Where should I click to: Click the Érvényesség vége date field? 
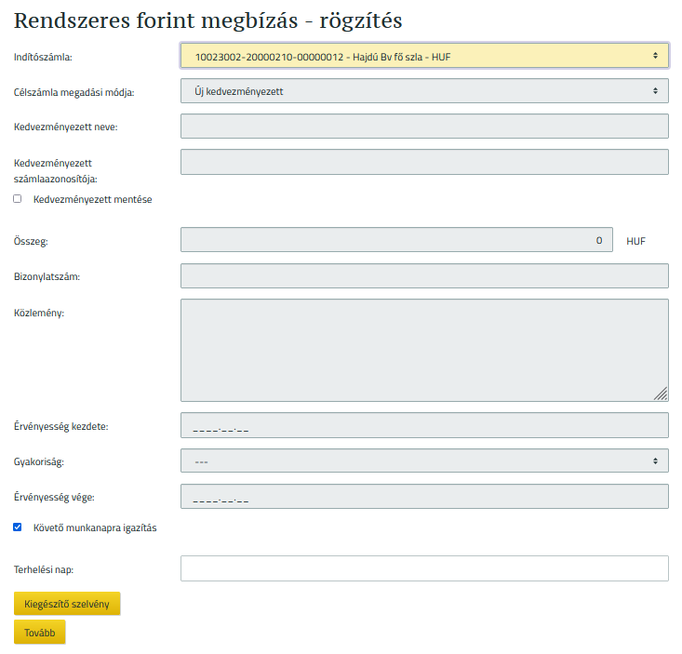click(424, 497)
